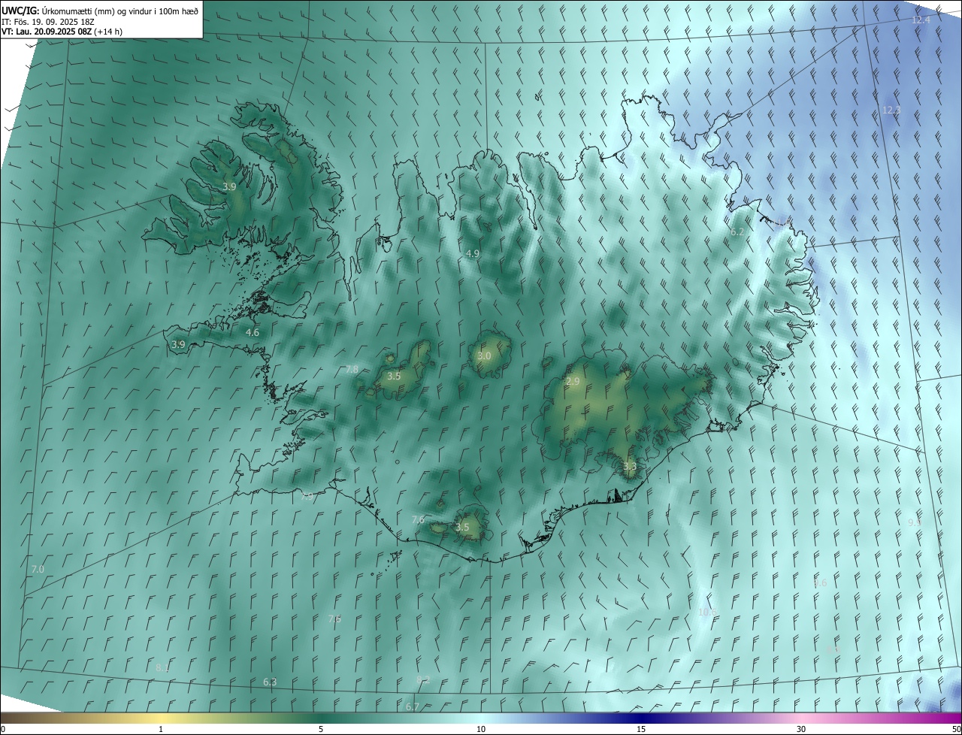Select the 50 tick on the color scale

tap(956, 729)
